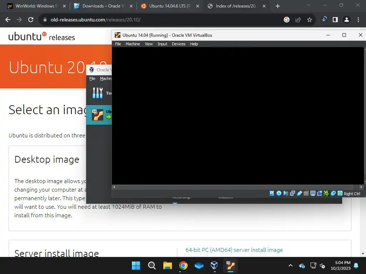Open the File menu in Ubuntu VM window
The width and height of the screenshot is (366, 274).
pyautogui.click(x=118, y=44)
